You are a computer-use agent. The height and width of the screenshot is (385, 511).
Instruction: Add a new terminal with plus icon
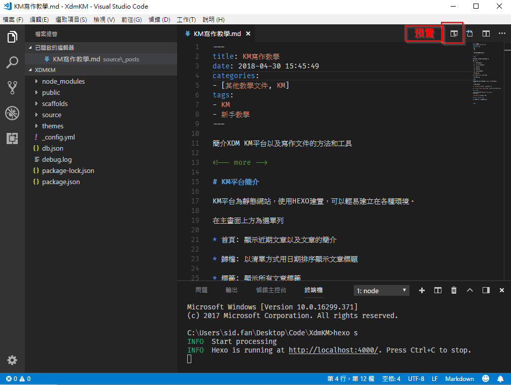422,290
